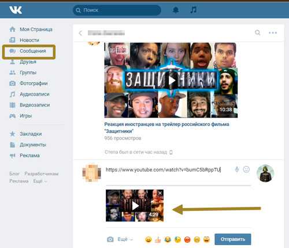The image size is (289, 248).
Task: Click the VK logo in header
Action: coord(16,10)
